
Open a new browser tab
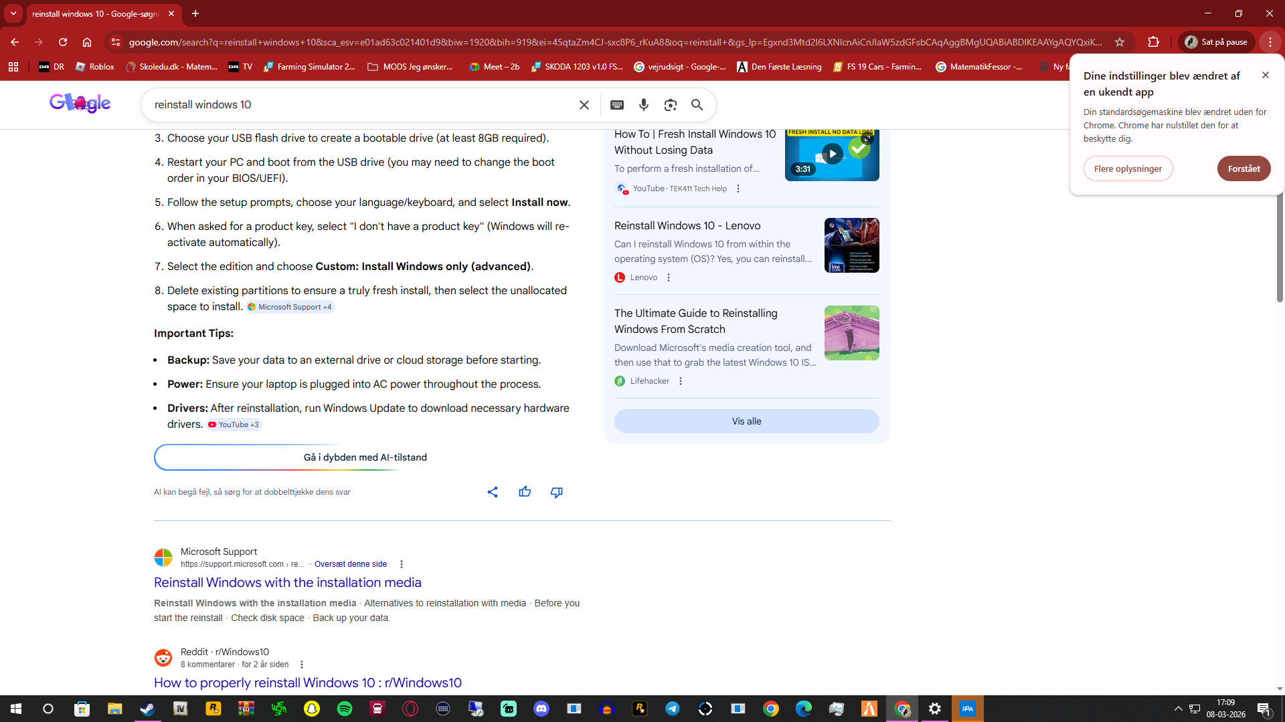click(195, 13)
